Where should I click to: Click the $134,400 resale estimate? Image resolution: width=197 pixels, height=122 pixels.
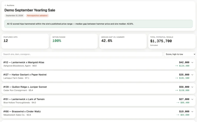(184, 66)
